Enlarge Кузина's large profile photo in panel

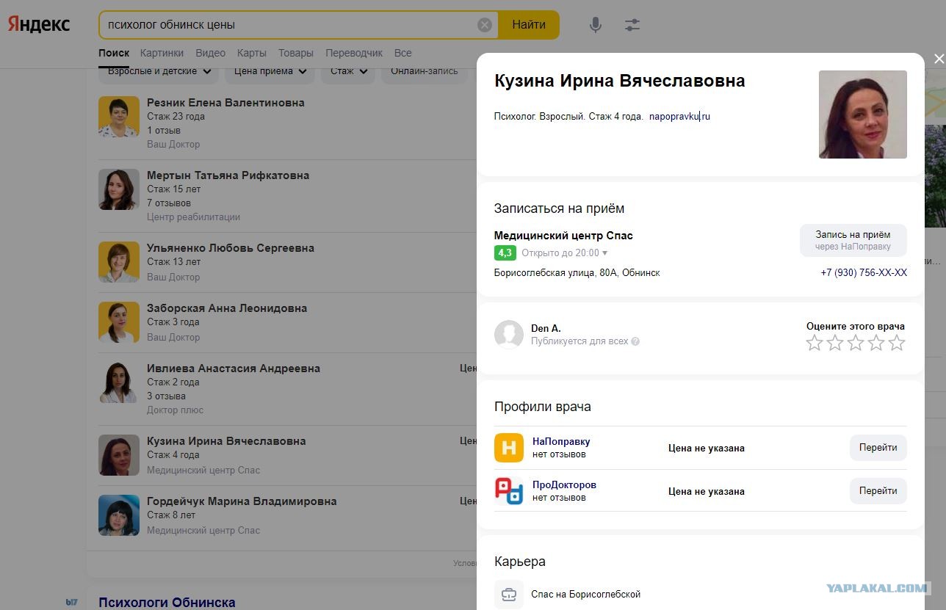863,115
